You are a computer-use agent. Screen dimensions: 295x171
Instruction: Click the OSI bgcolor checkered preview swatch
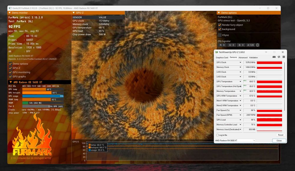(x=258, y=45)
